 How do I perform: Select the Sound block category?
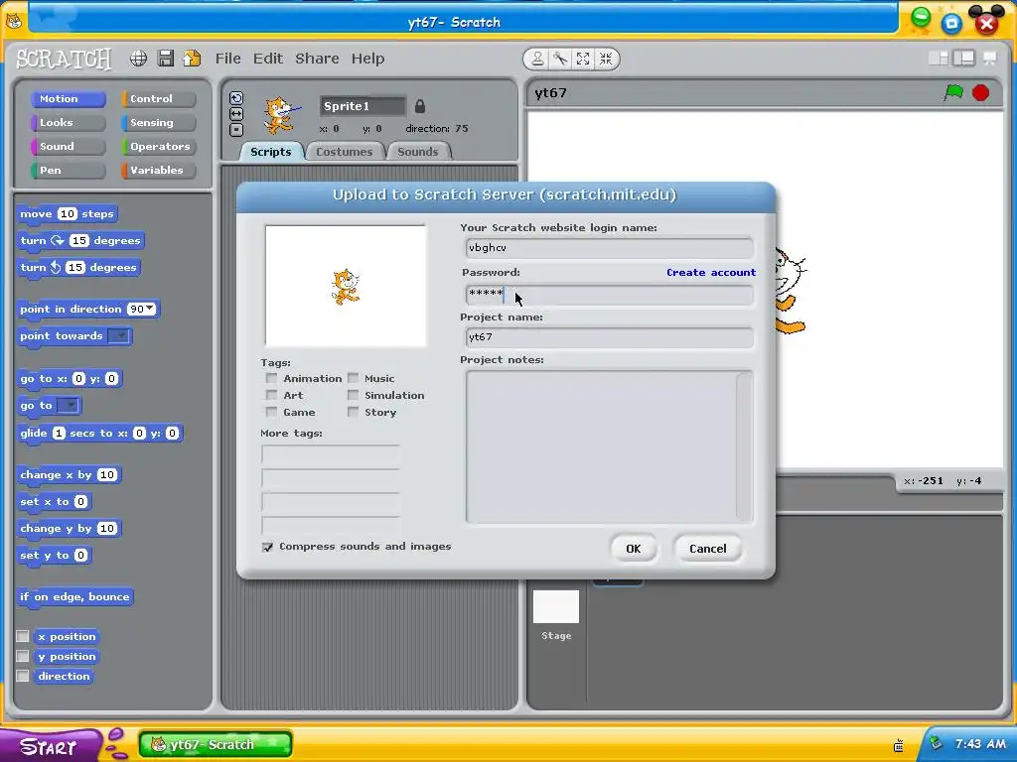69,147
